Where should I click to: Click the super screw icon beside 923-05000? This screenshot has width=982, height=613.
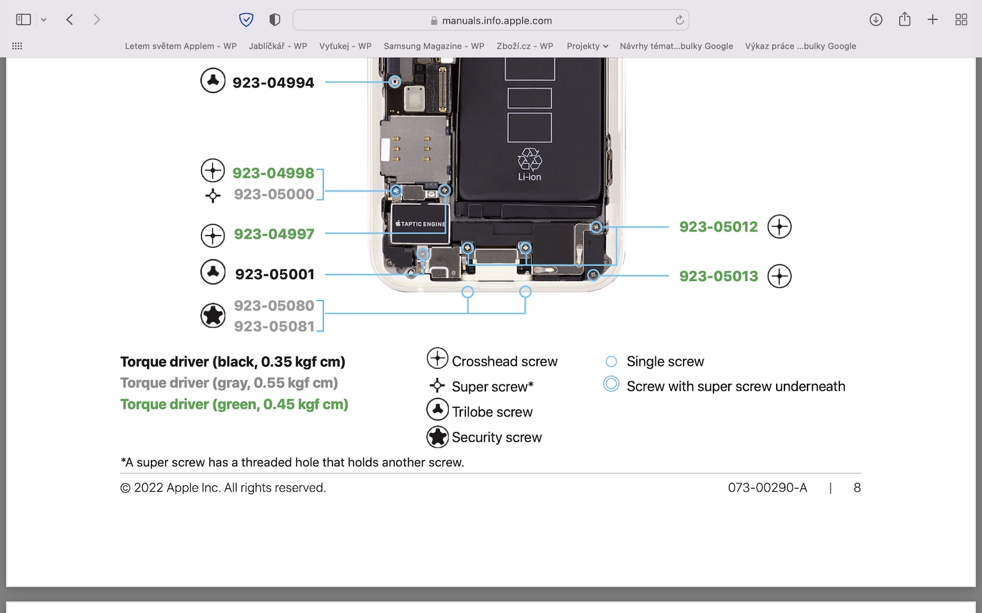coord(213,195)
